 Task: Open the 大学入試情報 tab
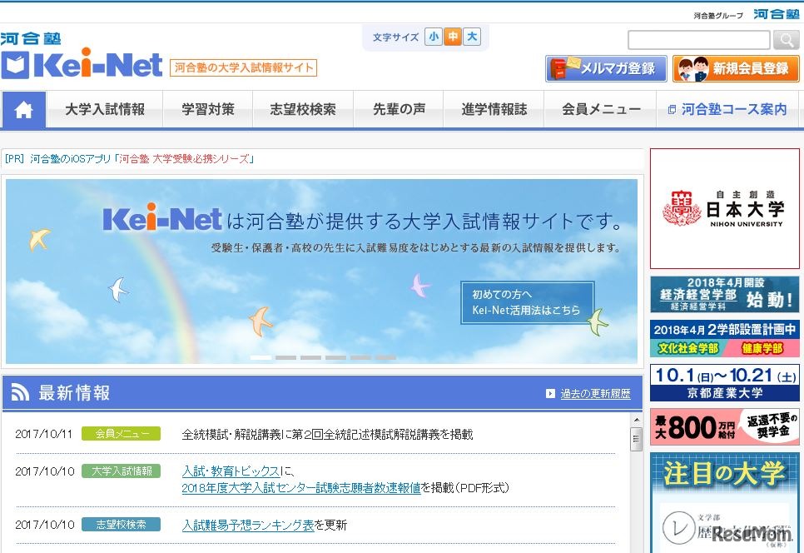coord(103,108)
